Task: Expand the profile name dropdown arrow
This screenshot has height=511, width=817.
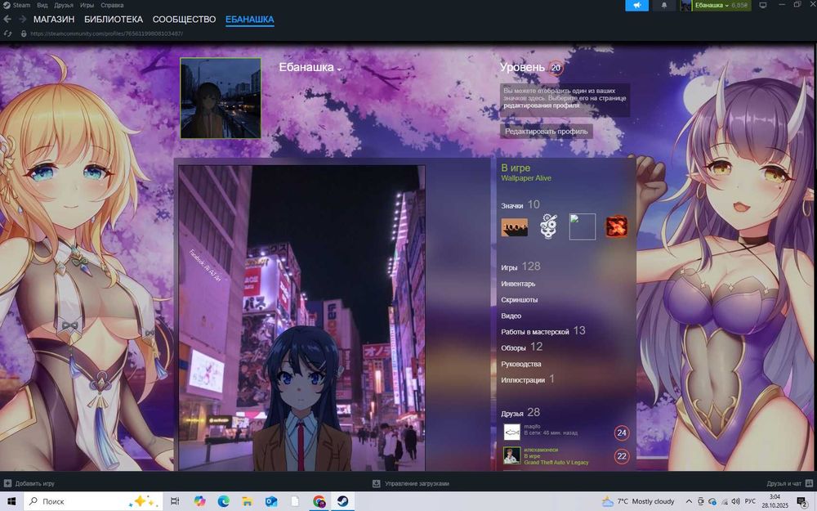Action: (x=339, y=69)
